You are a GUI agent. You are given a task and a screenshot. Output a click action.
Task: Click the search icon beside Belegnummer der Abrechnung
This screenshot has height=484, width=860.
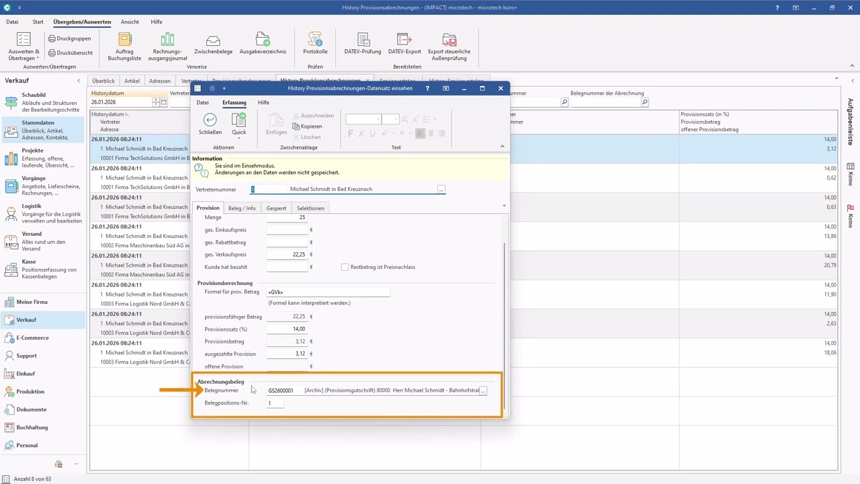pyautogui.click(x=645, y=102)
